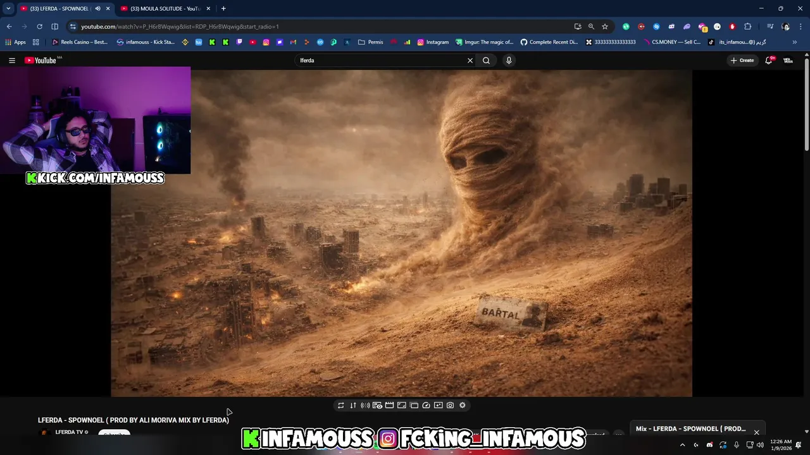Open the up-down arrows sort control in the enhancer toolbar
810x455 pixels.
click(353, 405)
